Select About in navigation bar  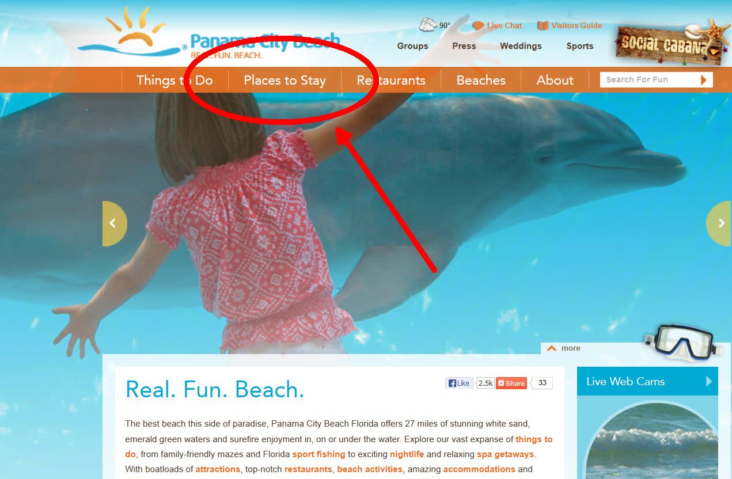click(x=555, y=80)
